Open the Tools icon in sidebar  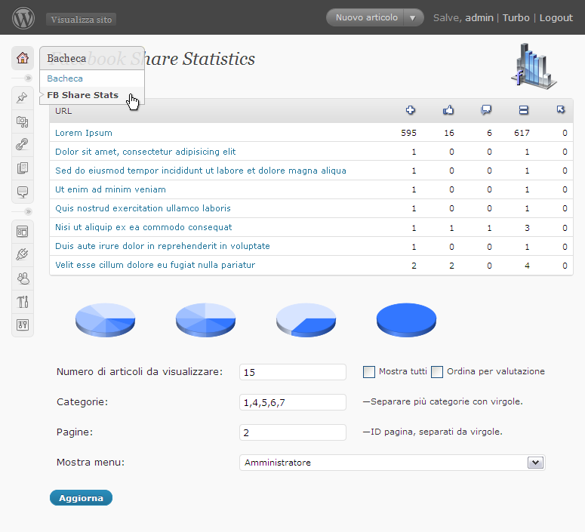click(23, 302)
